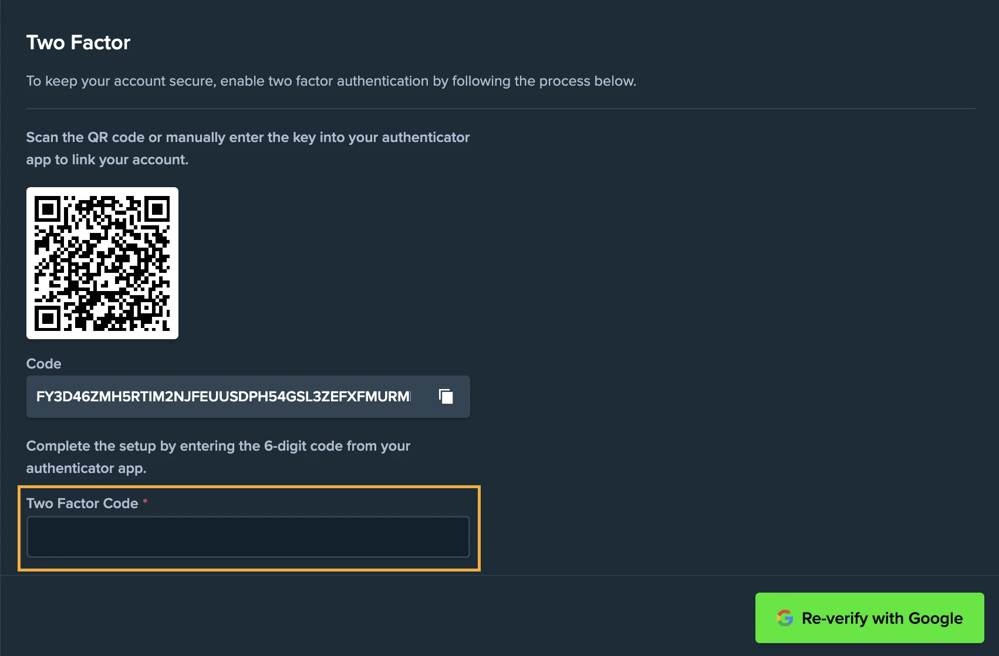Focus the Two Factor Code input field
The height and width of the screenshot is (656, 999).
[248, 537]
